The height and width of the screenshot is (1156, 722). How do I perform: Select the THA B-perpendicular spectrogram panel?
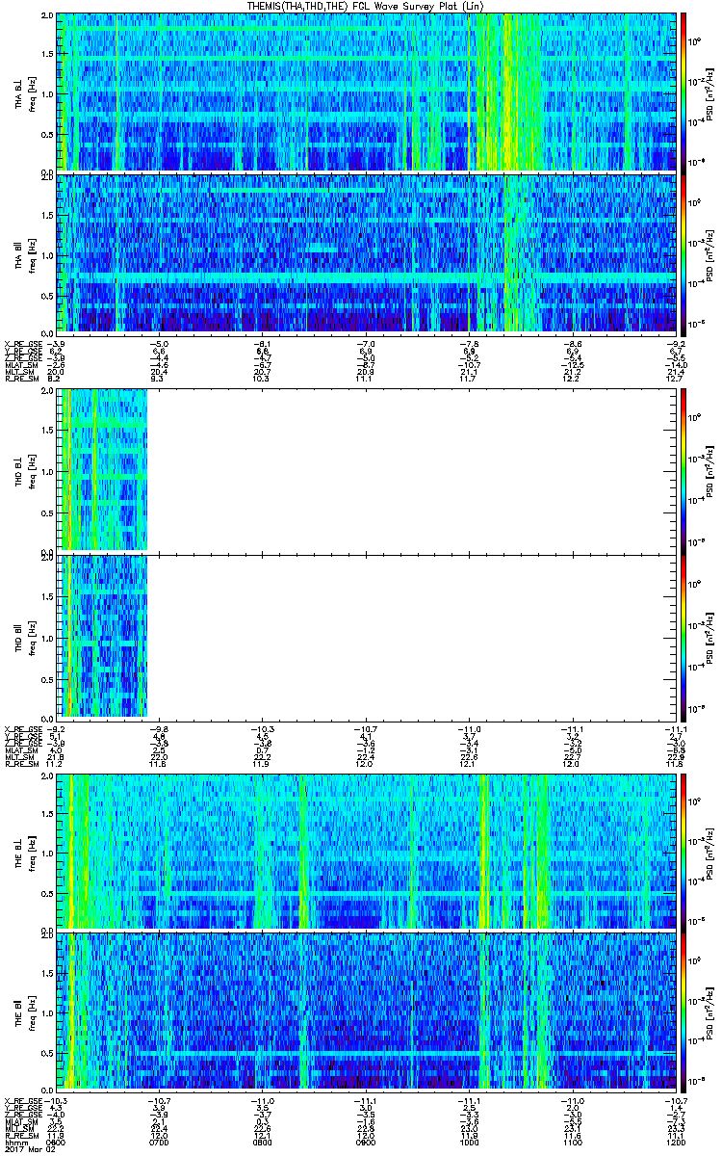[x=367, y=92]
